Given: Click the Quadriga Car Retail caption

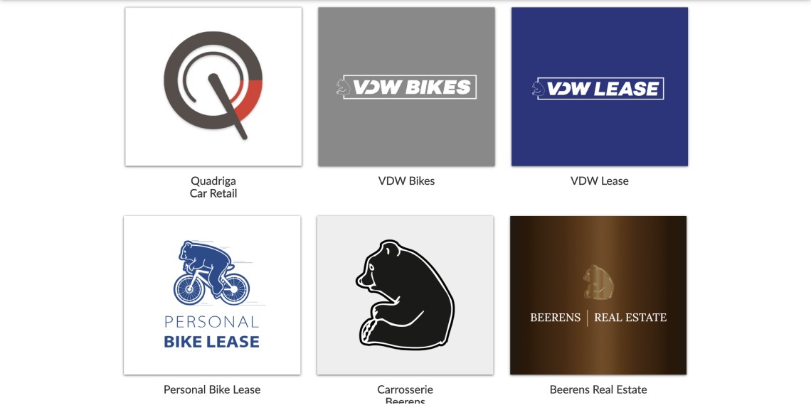Looking at the screenshot, I should tap(213, 187).
